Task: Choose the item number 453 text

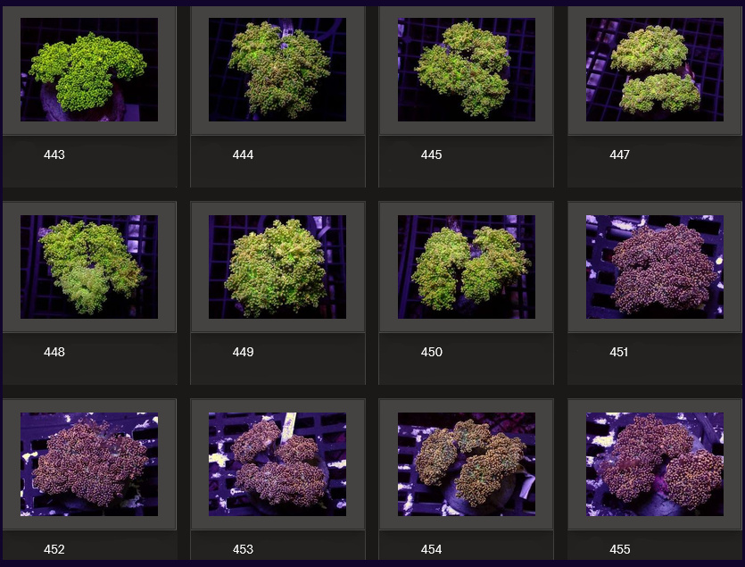Action: [x=243, y=549]
